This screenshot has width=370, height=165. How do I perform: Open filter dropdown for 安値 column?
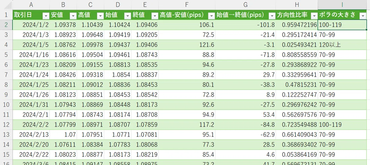[73, 16]
